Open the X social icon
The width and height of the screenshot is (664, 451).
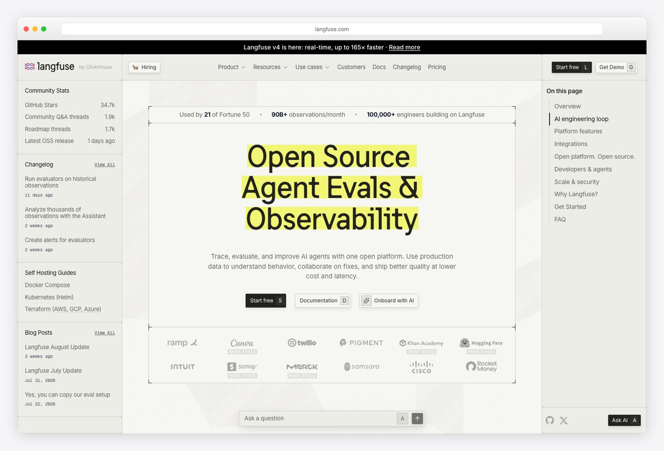click(x=563, y=420)
